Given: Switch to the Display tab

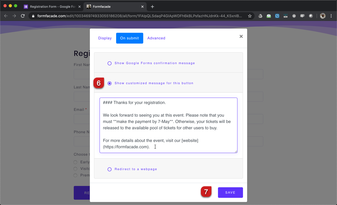Looking at the screenshot, I should [x=105, y=38].
